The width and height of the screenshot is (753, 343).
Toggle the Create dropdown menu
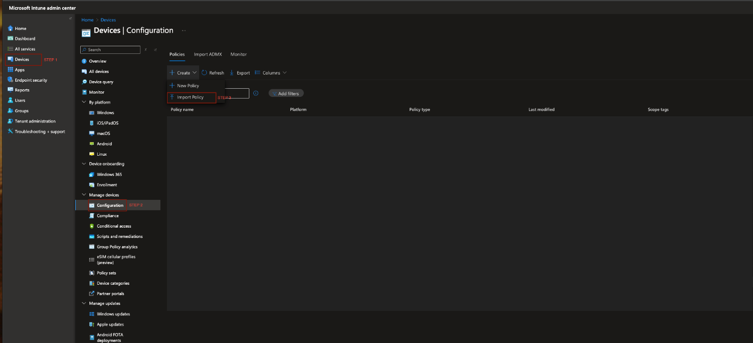(183, 72)
